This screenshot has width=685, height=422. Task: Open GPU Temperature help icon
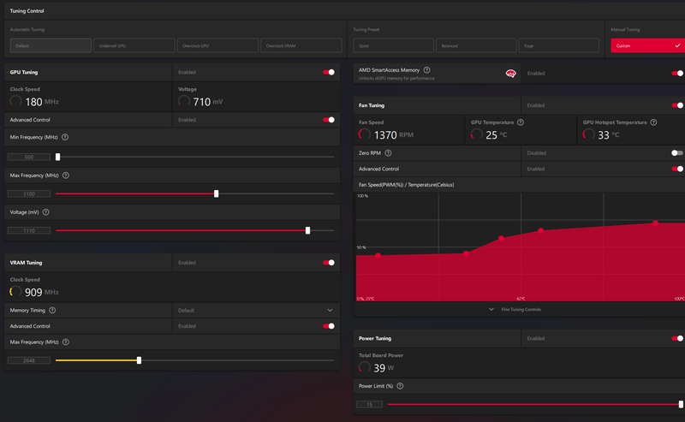[521, 122]
